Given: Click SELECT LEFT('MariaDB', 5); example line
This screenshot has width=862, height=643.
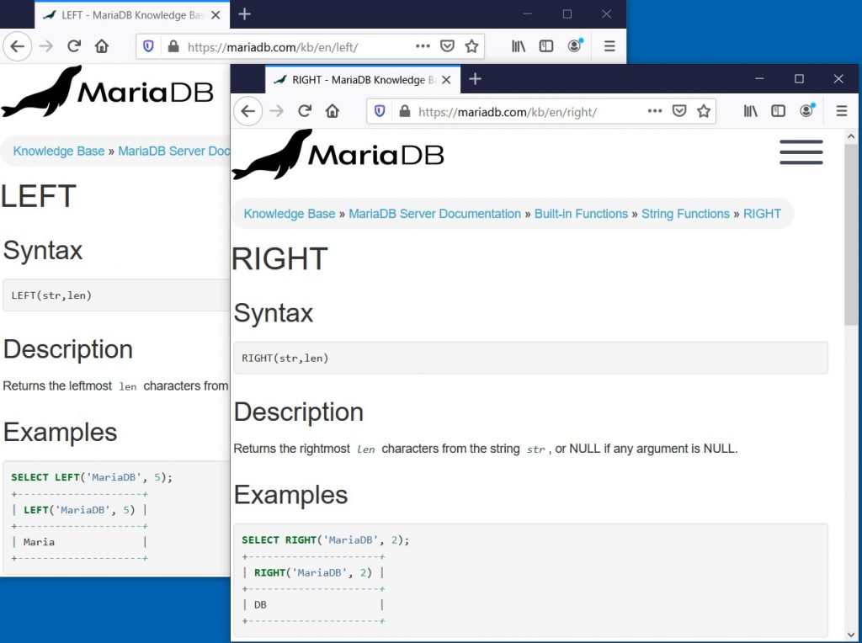Looking at the screenshot, I should pyautogui.click(x=92, y=477).
